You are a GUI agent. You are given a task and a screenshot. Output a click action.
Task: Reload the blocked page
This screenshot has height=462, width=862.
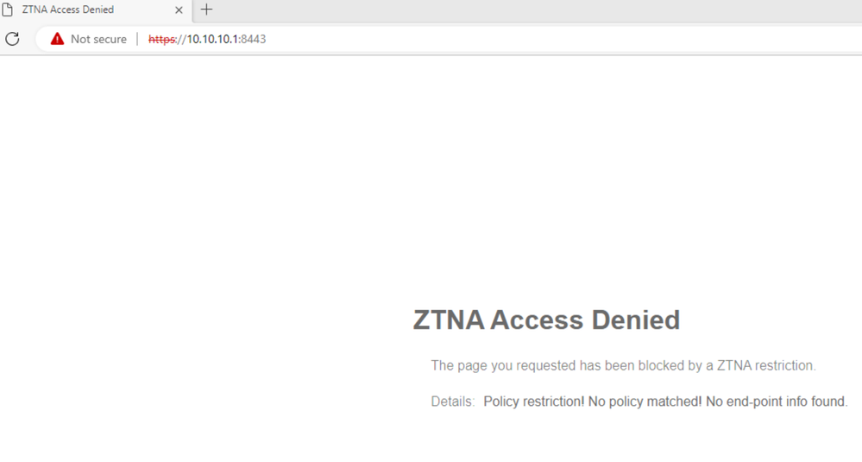(x=12, y=39)
